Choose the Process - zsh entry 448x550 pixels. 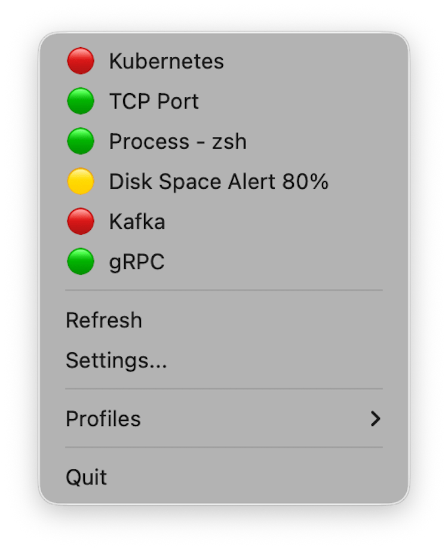(x=177, y=142)
